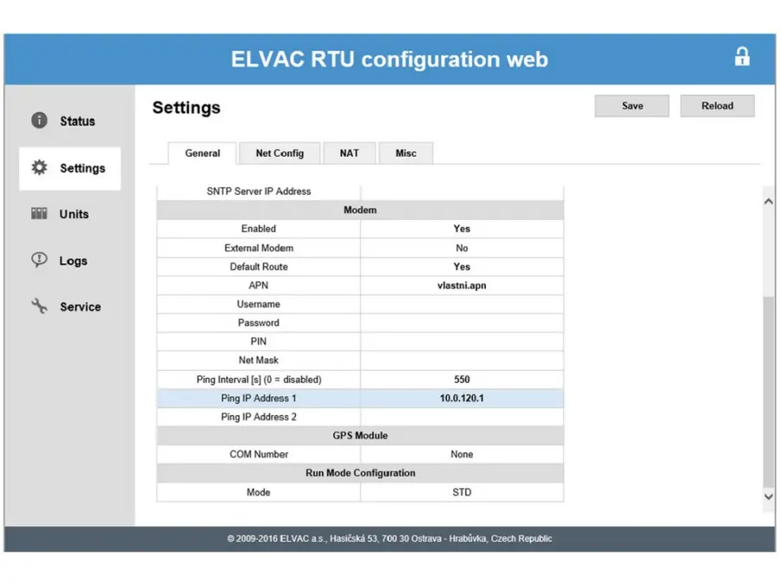Click the Logs speech bubble icon
This screenshot has width=781, height=585.
pos(39,260)
